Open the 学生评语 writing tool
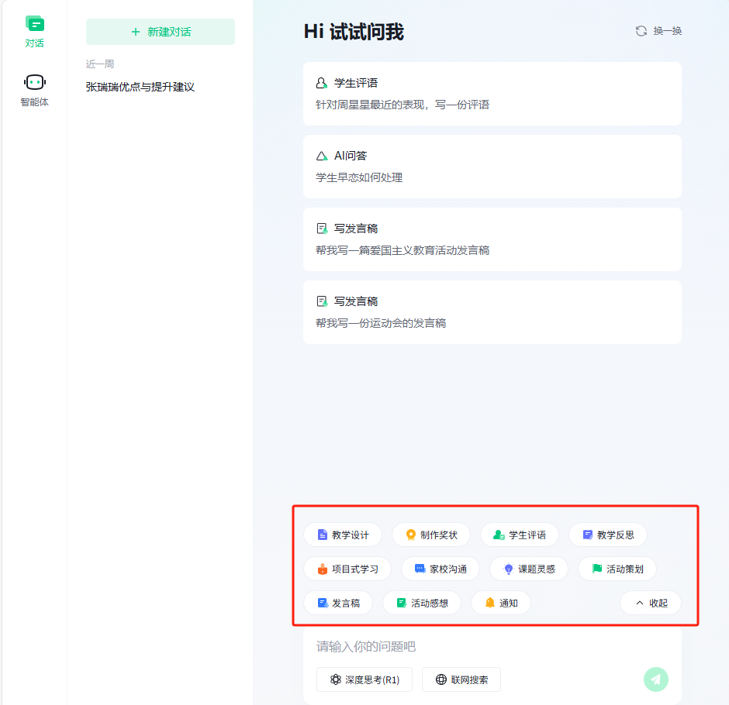The width and height of the screenshot is (729, 705). tap(520, 535)
